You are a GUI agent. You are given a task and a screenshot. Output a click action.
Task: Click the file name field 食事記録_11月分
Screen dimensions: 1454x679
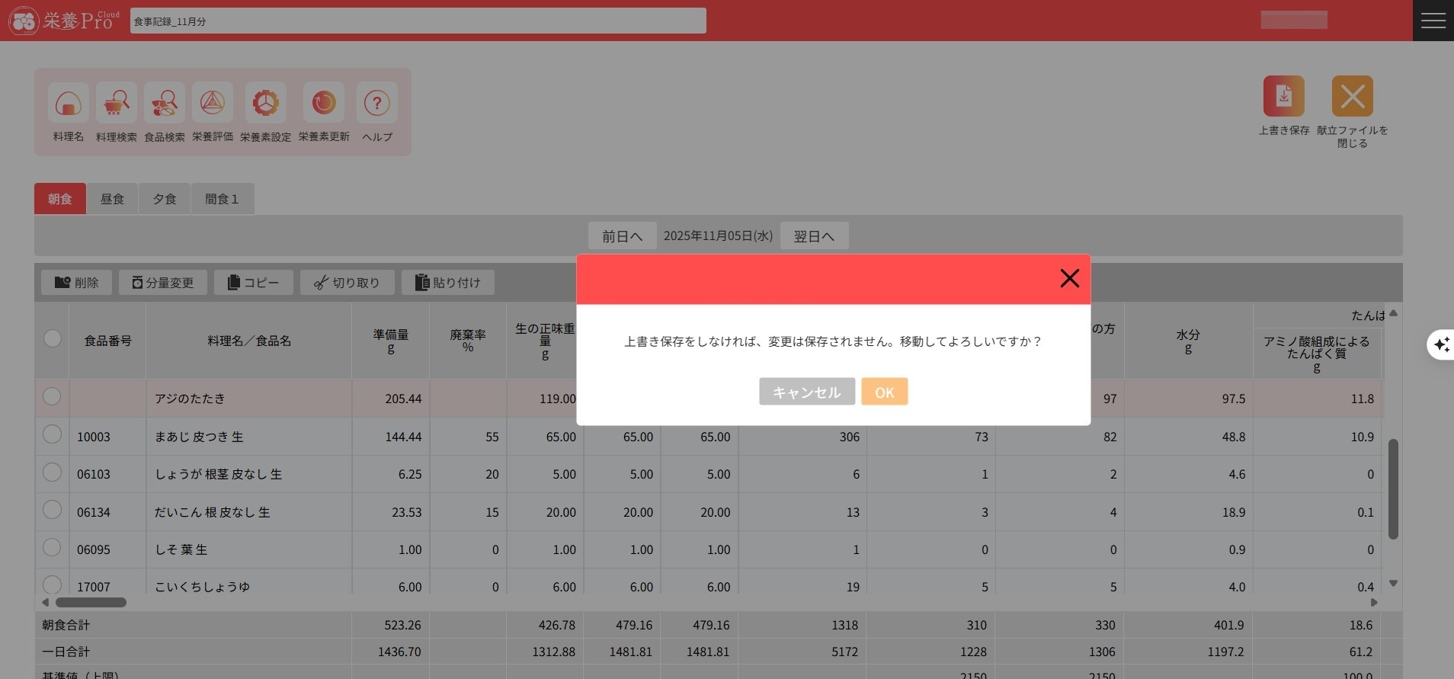click(x=418, y=21)
